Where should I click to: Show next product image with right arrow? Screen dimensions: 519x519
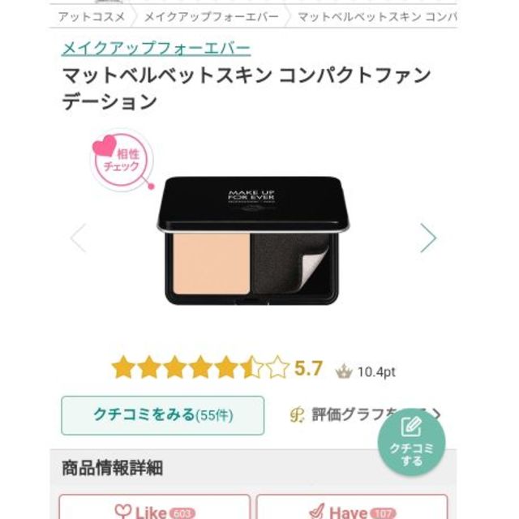428,238
